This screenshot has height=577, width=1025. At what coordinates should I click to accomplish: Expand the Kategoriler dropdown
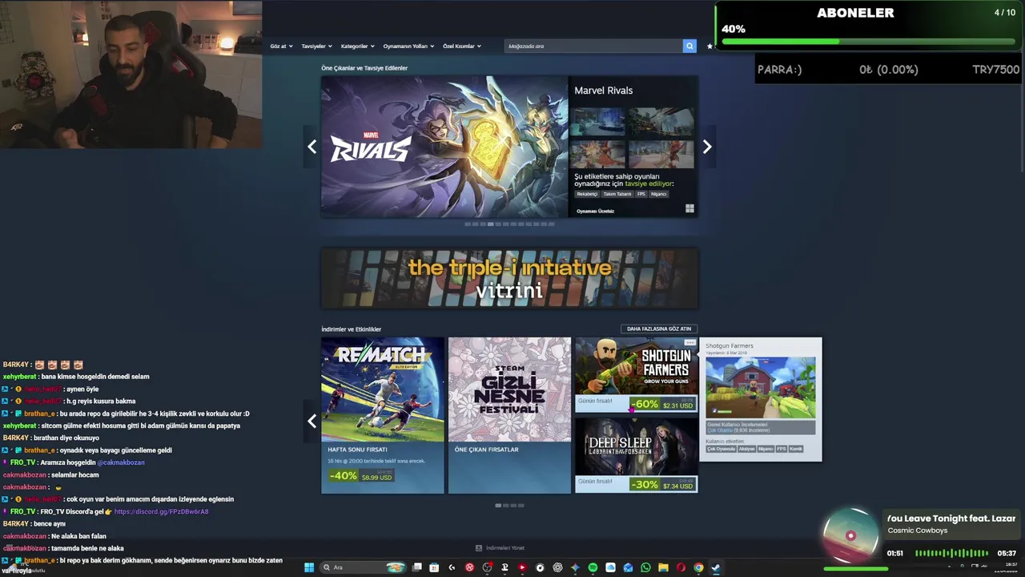(357, 46)
